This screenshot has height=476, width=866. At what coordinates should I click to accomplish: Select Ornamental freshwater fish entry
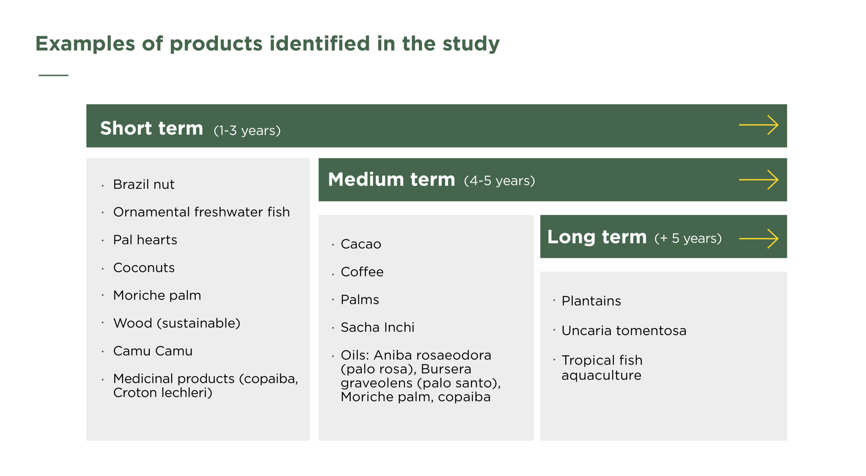[x=201, y=212]
